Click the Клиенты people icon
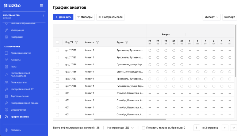 6,60
